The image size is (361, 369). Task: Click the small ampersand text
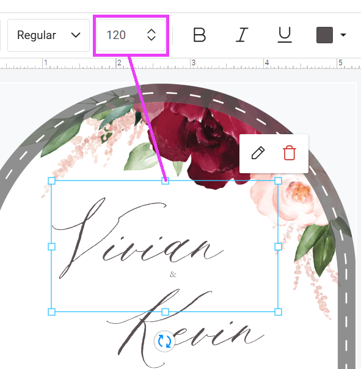(x=173, y=274)
